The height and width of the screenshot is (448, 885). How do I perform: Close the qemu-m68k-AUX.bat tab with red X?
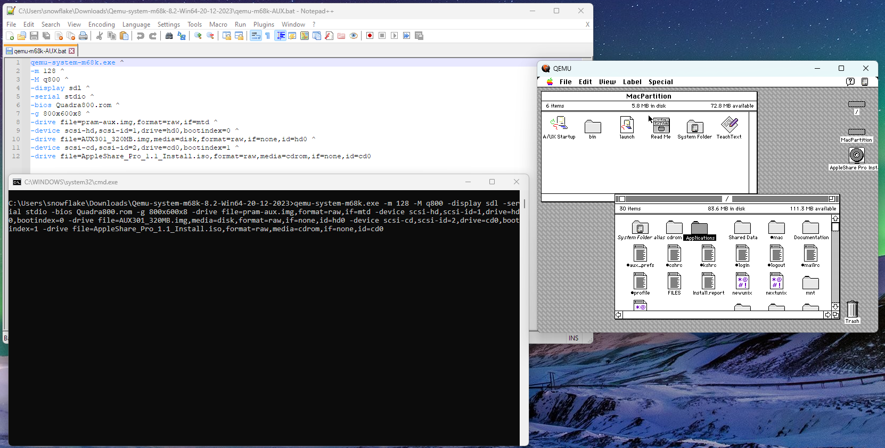[x=72, y=51]
